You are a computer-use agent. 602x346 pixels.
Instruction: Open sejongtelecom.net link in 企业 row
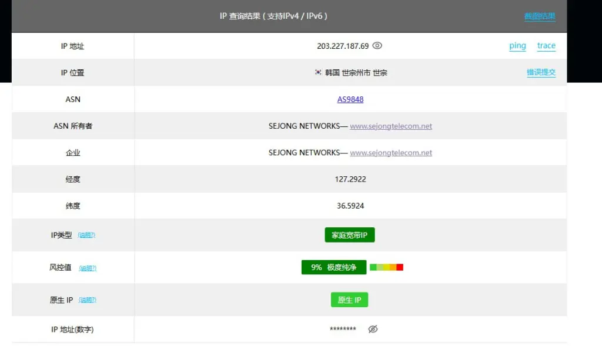click(391, 153)
